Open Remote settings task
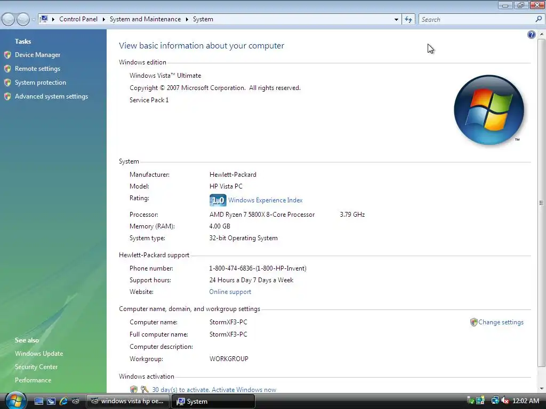This screenshot has height=409, width=546. [38, 69]
